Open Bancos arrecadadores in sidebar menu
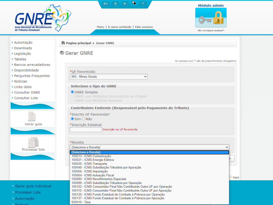The height and width of the screenshot is (205, 273). tap(32, 65)
